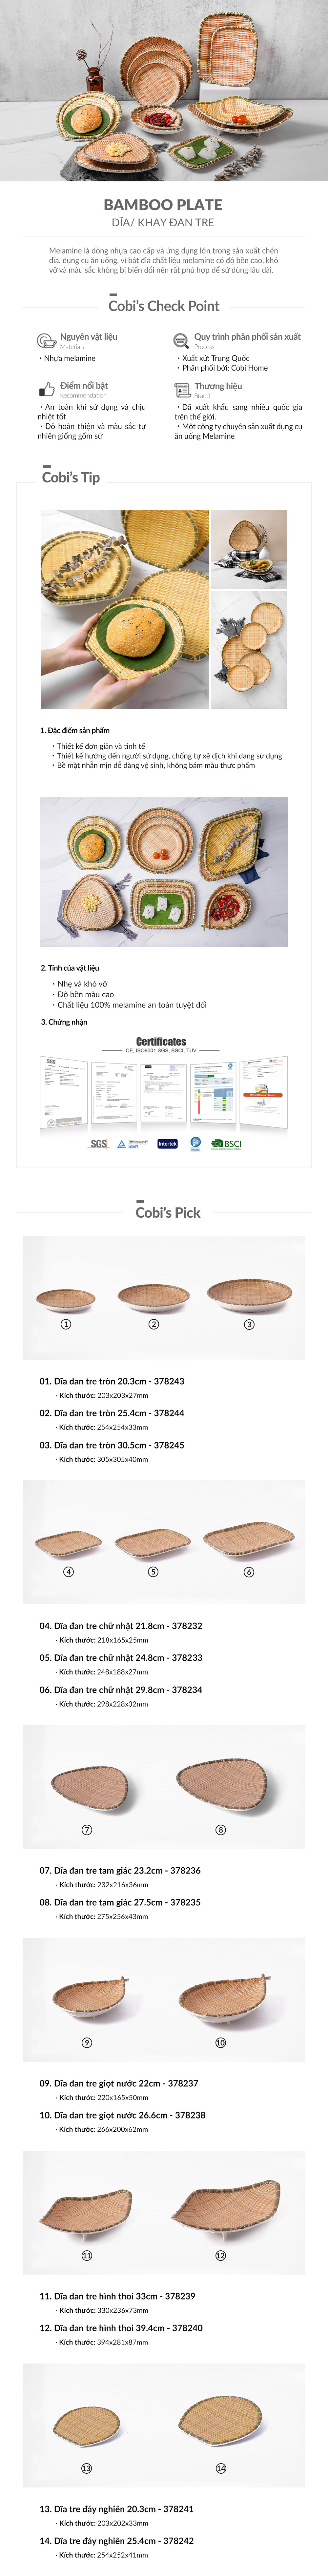Click the Thương hiệu brand icon

coord(182,390)
